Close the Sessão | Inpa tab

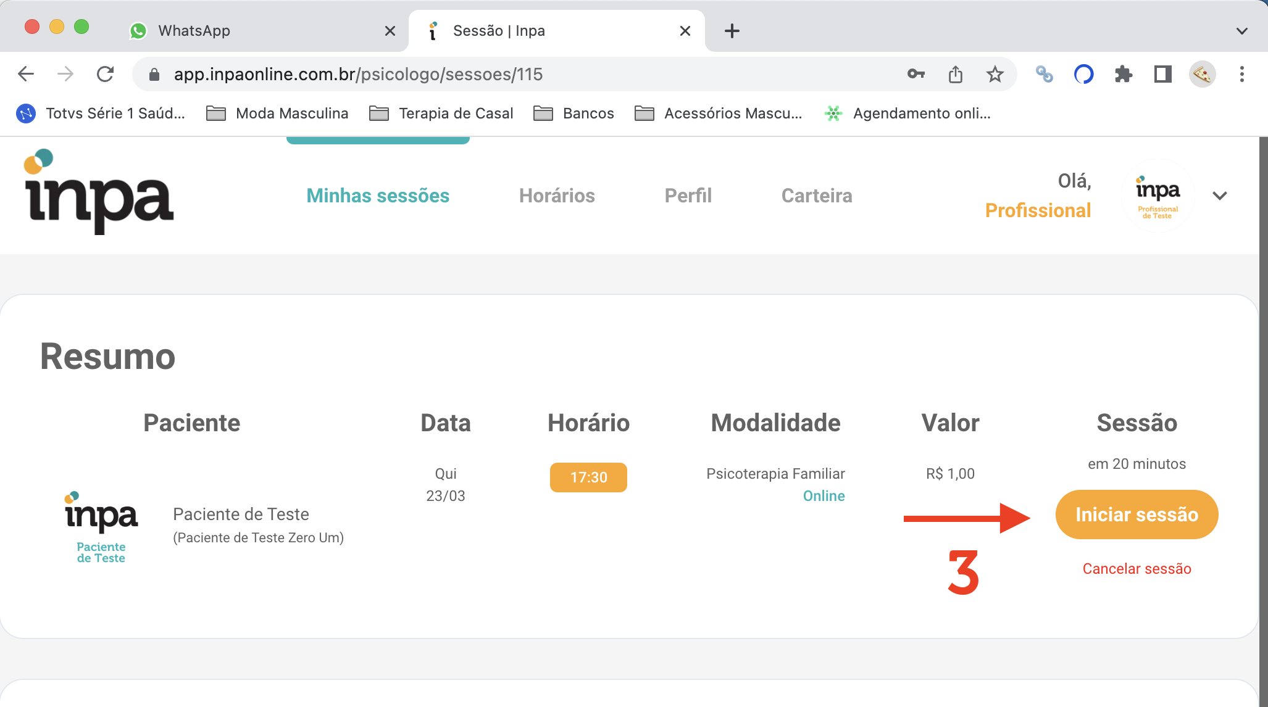tap(685, 31)
